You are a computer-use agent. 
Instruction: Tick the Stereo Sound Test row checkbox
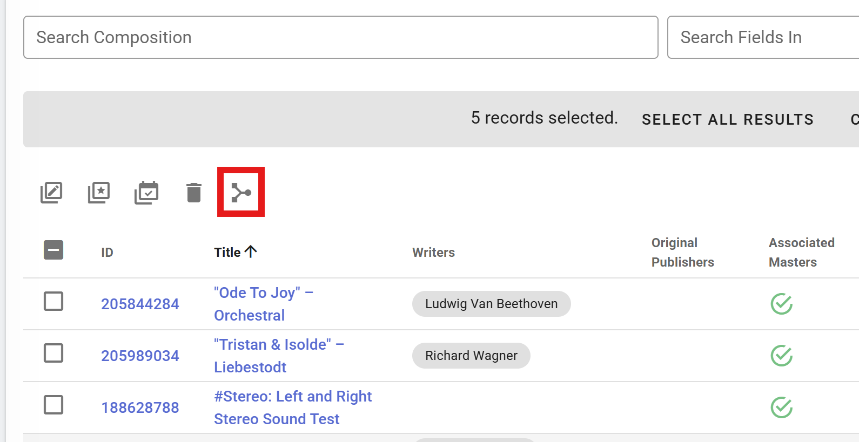click(53, 405)
